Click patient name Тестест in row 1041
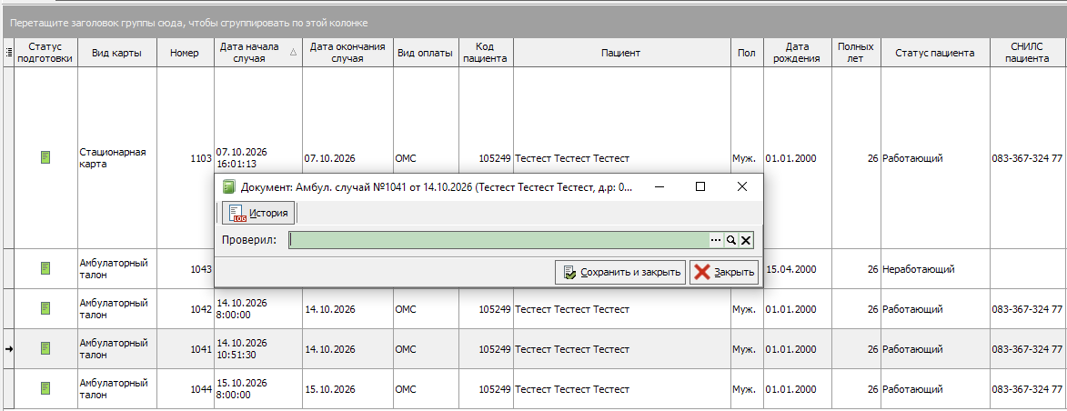 [622, 349]
